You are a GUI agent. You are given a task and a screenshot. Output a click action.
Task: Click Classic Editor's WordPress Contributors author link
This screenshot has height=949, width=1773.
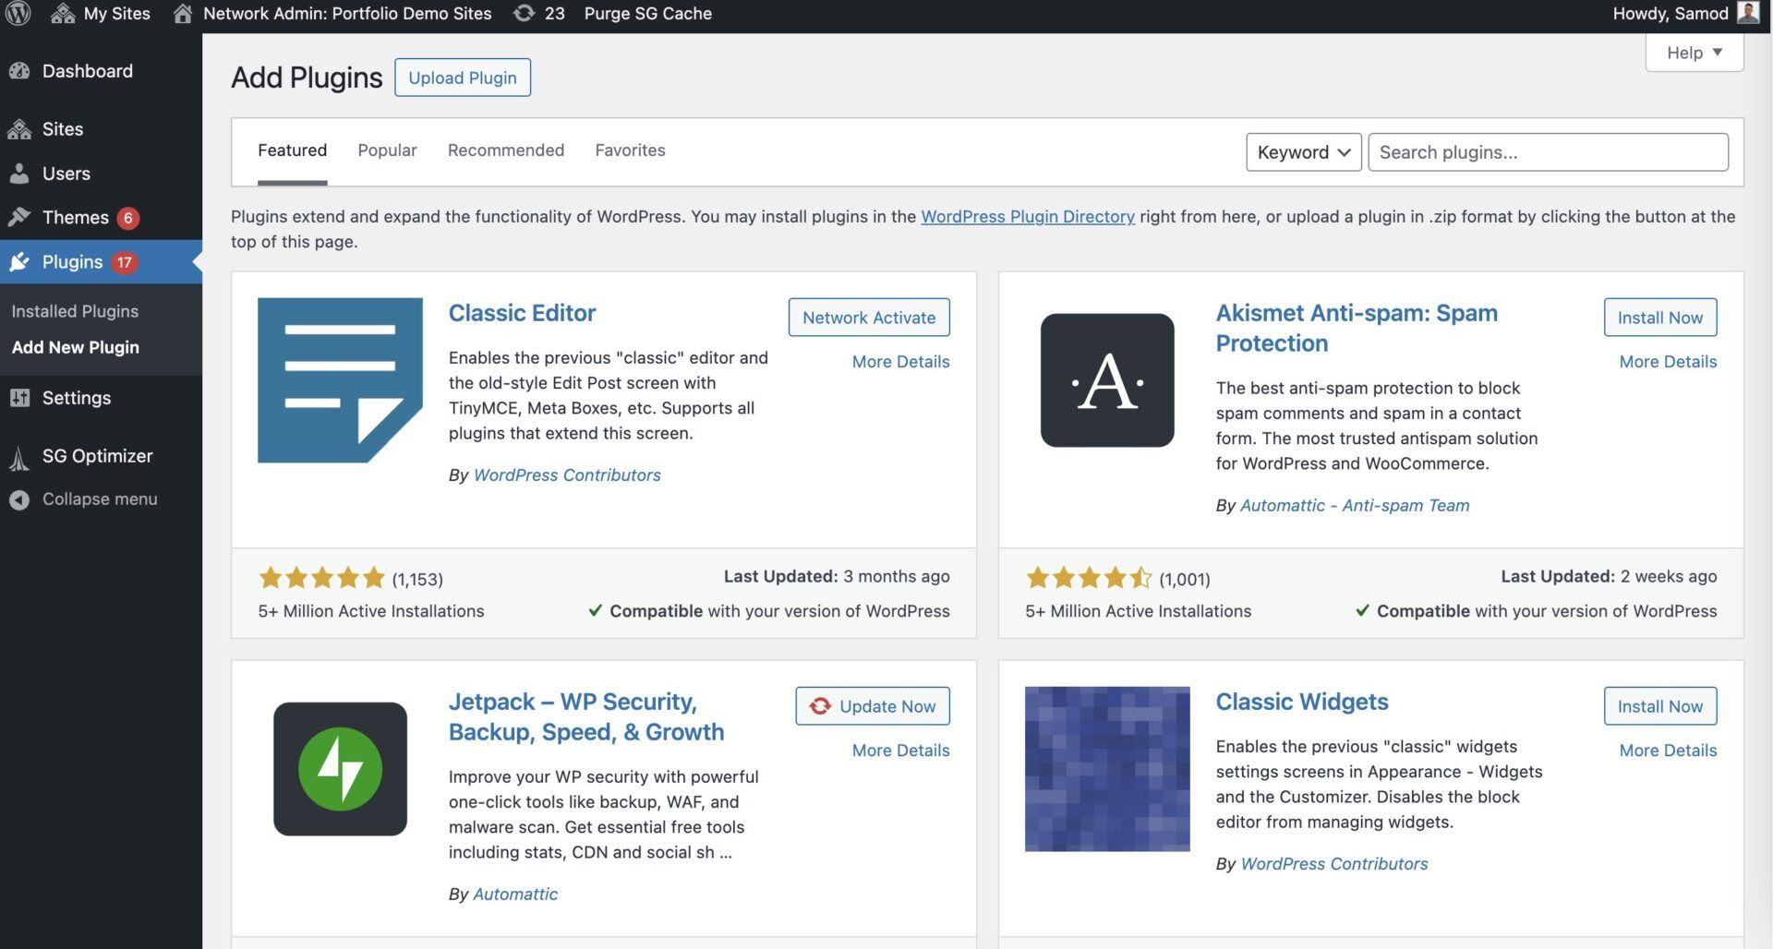(567, 474)
